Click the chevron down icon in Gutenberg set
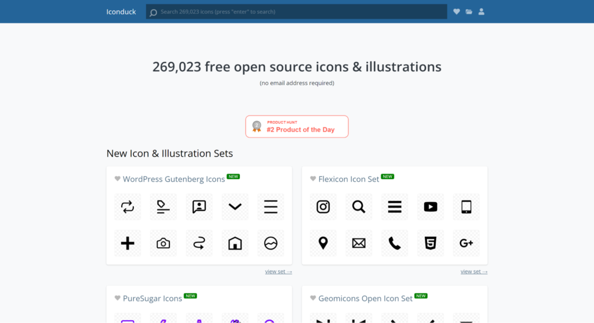This screenshot has width=594, height=323. click(x=235, y=207)
